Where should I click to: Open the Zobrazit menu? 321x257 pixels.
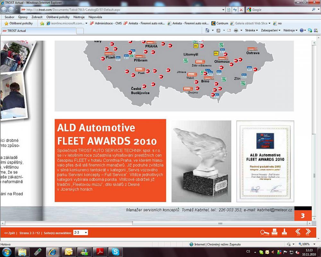coord(37,17)
